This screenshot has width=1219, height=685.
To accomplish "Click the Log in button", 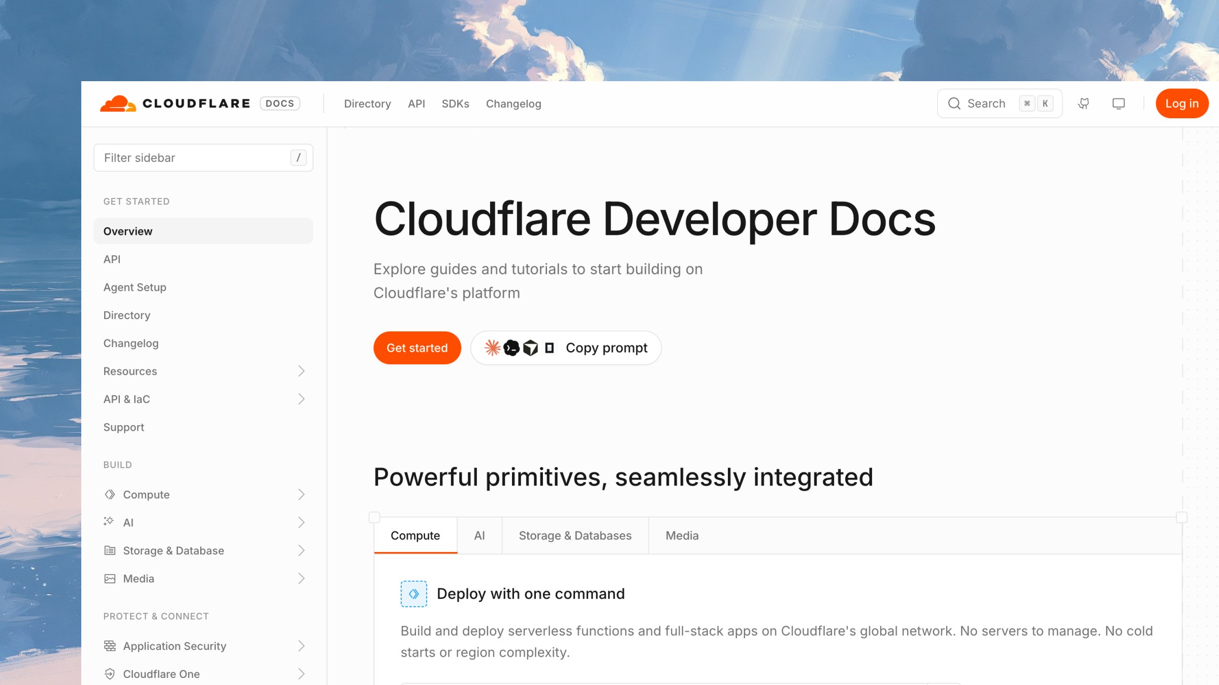I will [1182, 104].
